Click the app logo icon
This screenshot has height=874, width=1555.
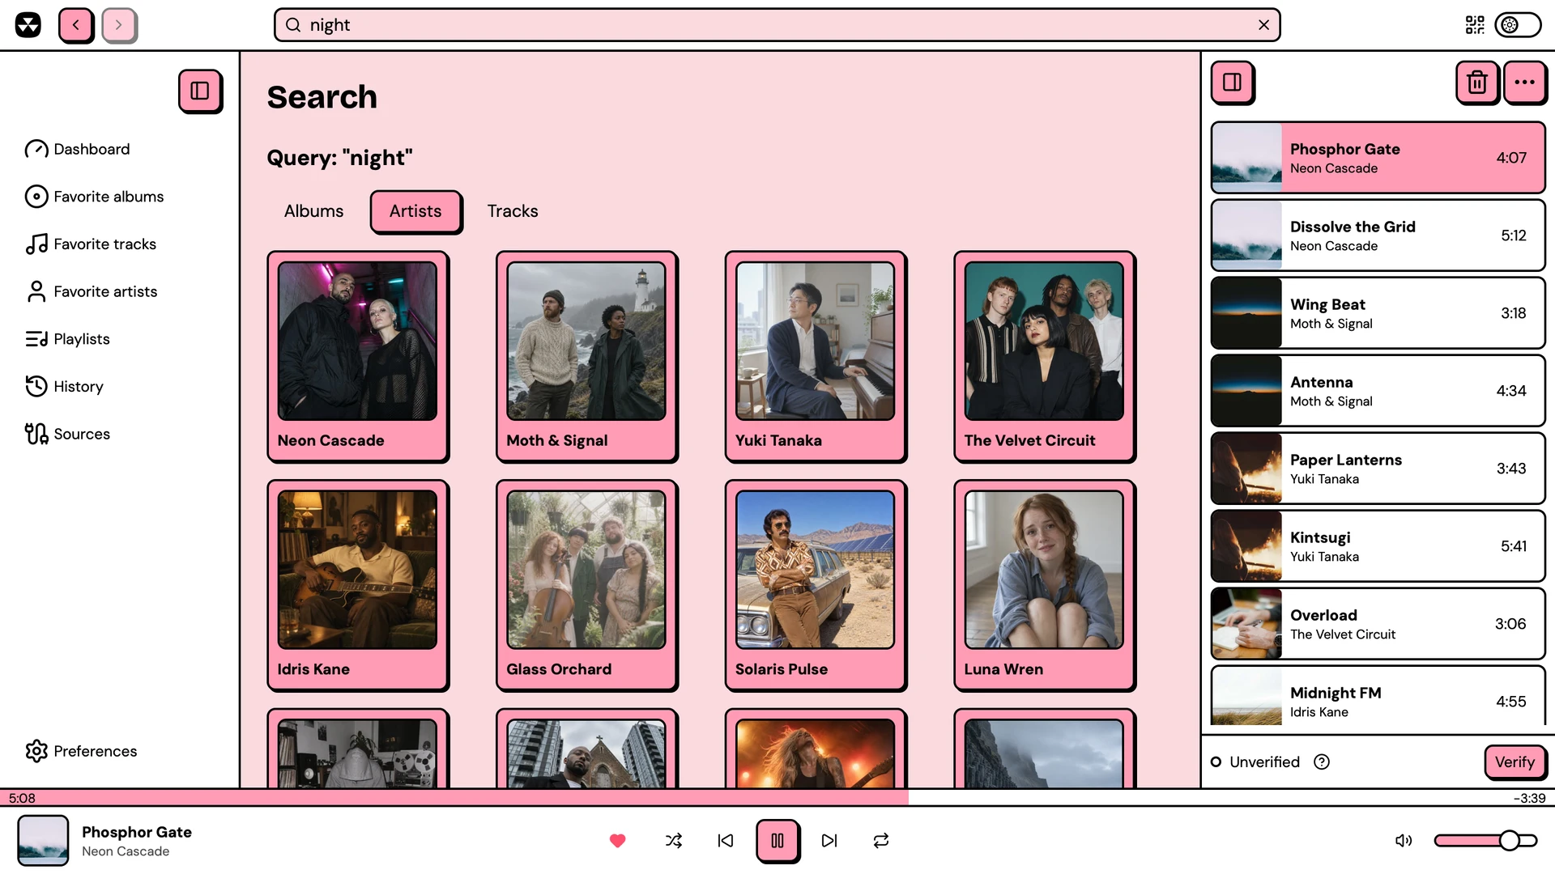(x=28, y=25)
